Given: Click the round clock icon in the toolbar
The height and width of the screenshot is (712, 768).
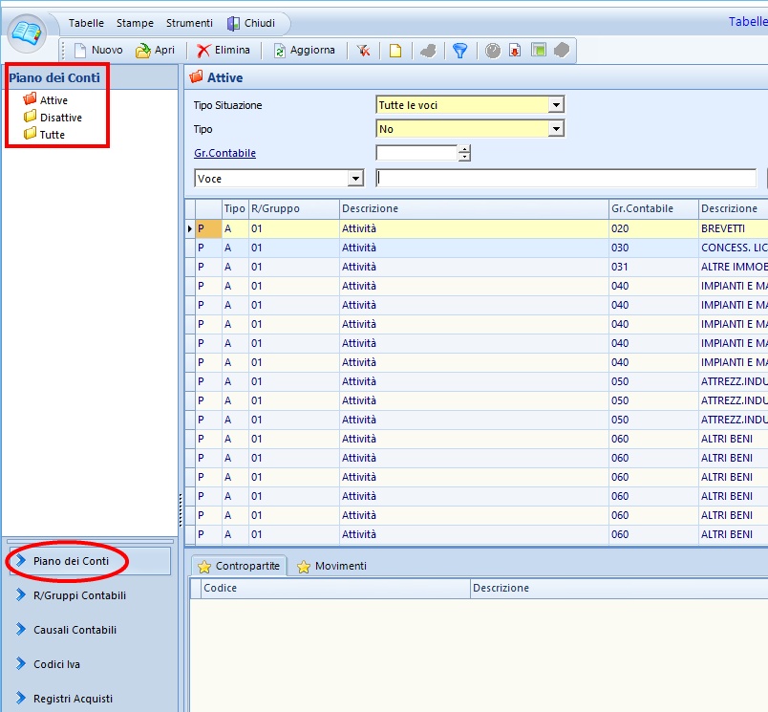Looking at the screenshot, I should pyautogui.click(x=492, y=51).
